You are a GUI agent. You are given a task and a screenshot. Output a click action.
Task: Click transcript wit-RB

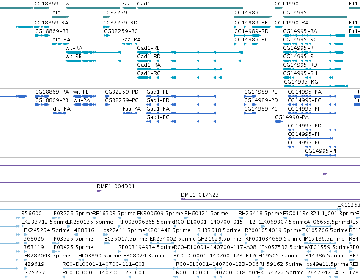click(93, 61)
